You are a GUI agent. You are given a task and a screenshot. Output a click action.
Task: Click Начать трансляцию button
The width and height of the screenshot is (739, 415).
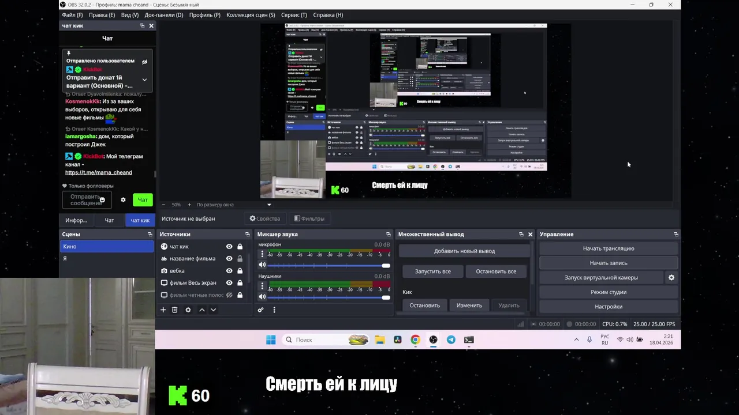[609, 248]
